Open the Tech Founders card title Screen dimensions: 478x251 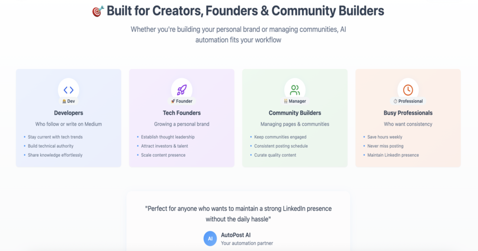coord(181,113)
